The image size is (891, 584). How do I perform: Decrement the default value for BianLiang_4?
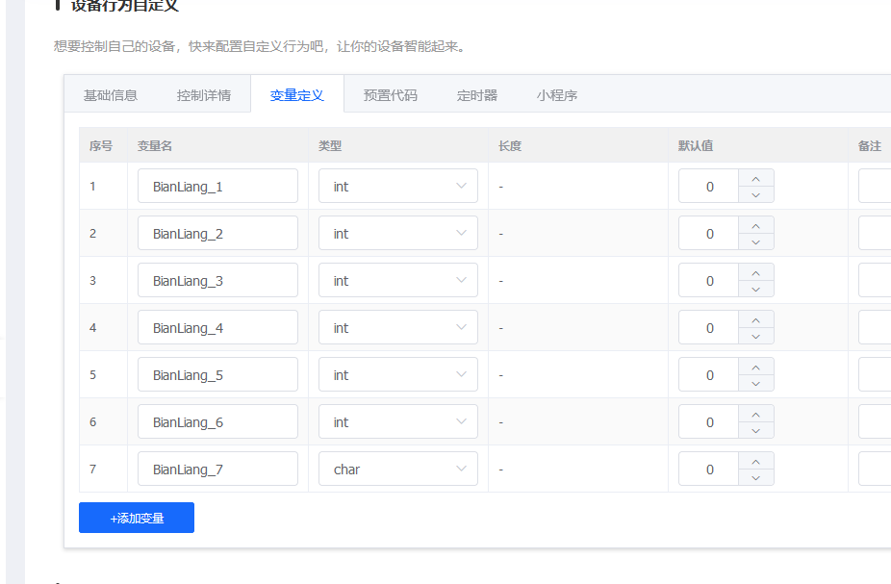click(x=756, y=335)
